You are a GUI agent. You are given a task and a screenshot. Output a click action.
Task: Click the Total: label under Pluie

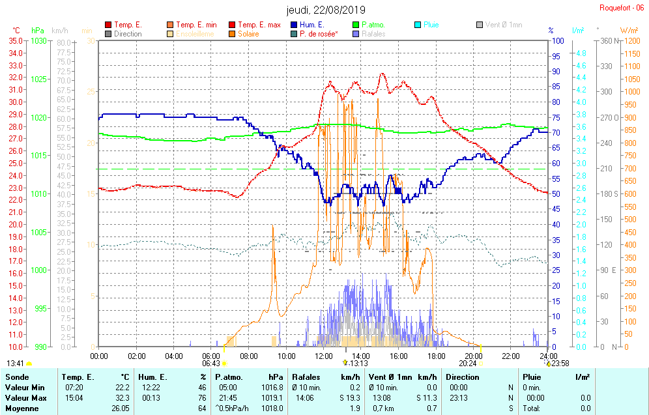[531, 408]
